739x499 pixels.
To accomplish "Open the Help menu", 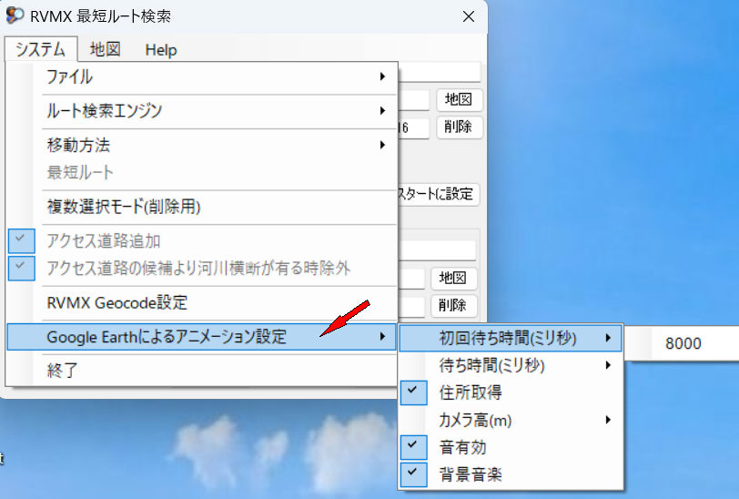I will tap(161, 49).
